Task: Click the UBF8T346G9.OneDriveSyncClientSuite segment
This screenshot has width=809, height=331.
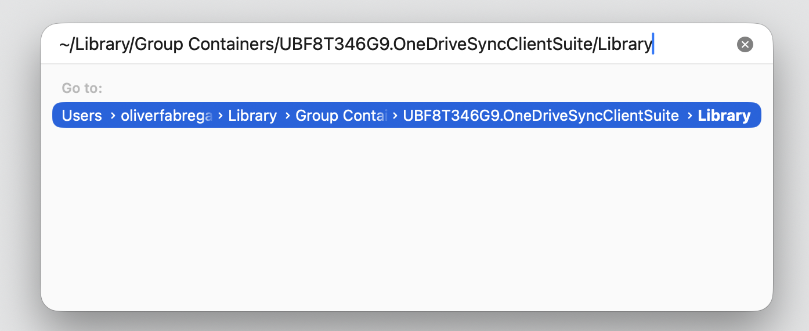Action: point(541,116)
